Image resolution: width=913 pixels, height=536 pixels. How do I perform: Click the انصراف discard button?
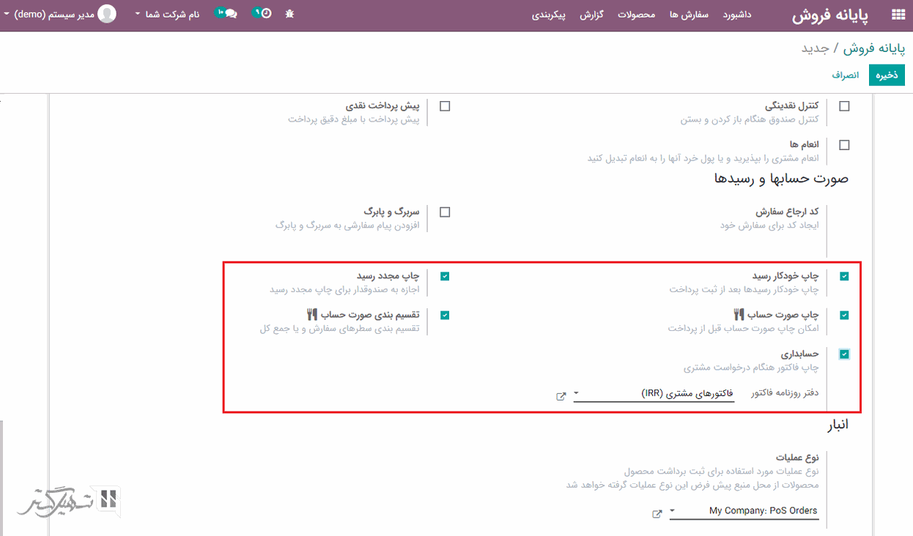845,75
